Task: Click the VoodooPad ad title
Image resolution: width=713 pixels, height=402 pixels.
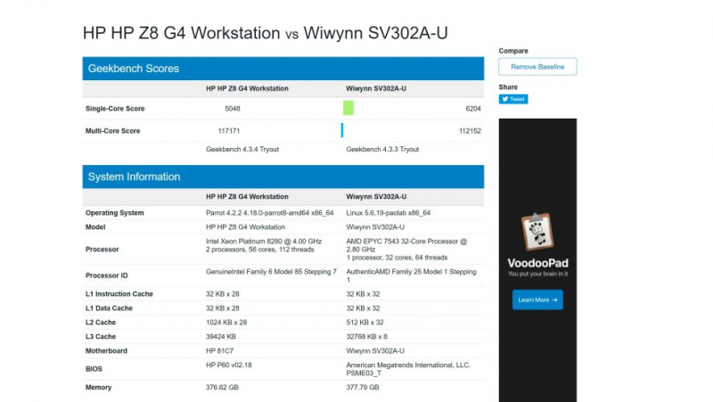Action: coord(537,263)
